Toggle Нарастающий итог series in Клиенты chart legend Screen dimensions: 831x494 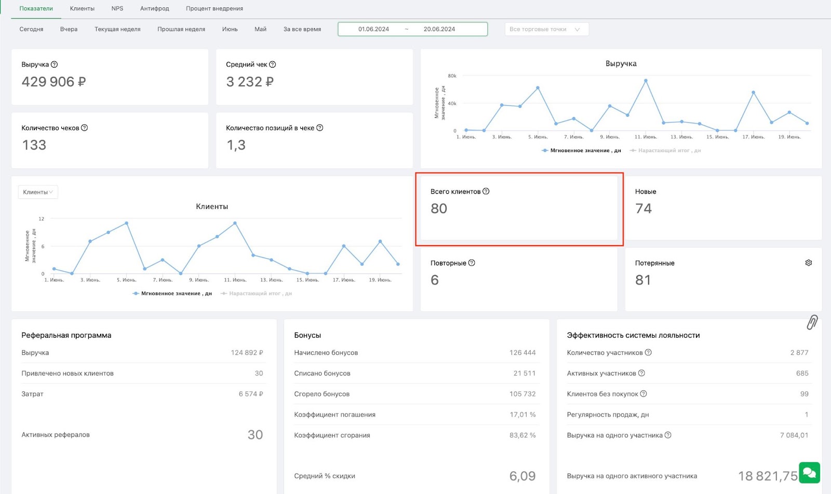click(x=256, y=293)
